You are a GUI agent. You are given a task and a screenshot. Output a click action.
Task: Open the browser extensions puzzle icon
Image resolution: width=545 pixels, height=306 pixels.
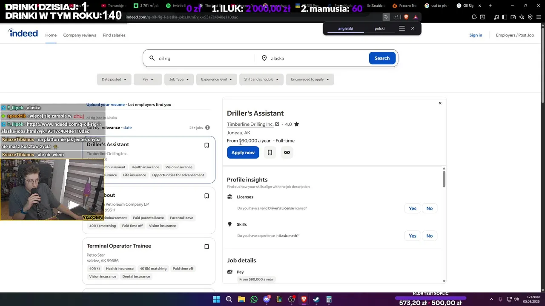click(474, 17)
